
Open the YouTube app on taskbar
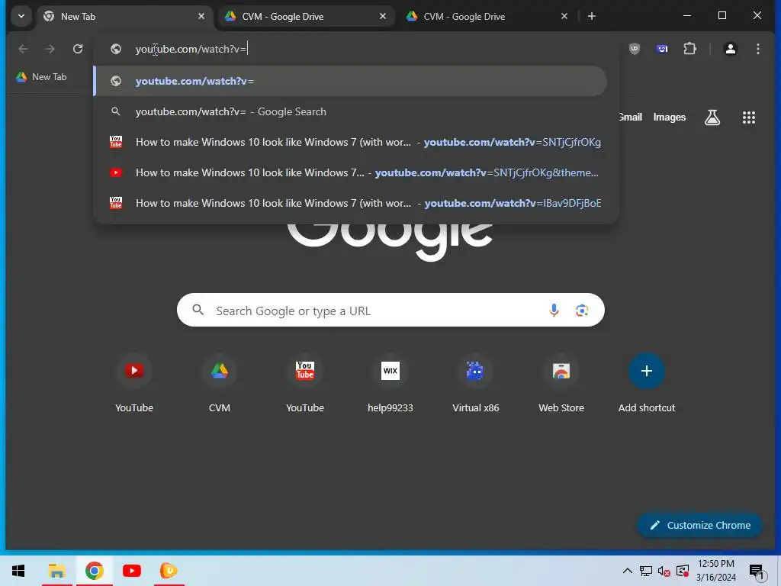(131, 571)
